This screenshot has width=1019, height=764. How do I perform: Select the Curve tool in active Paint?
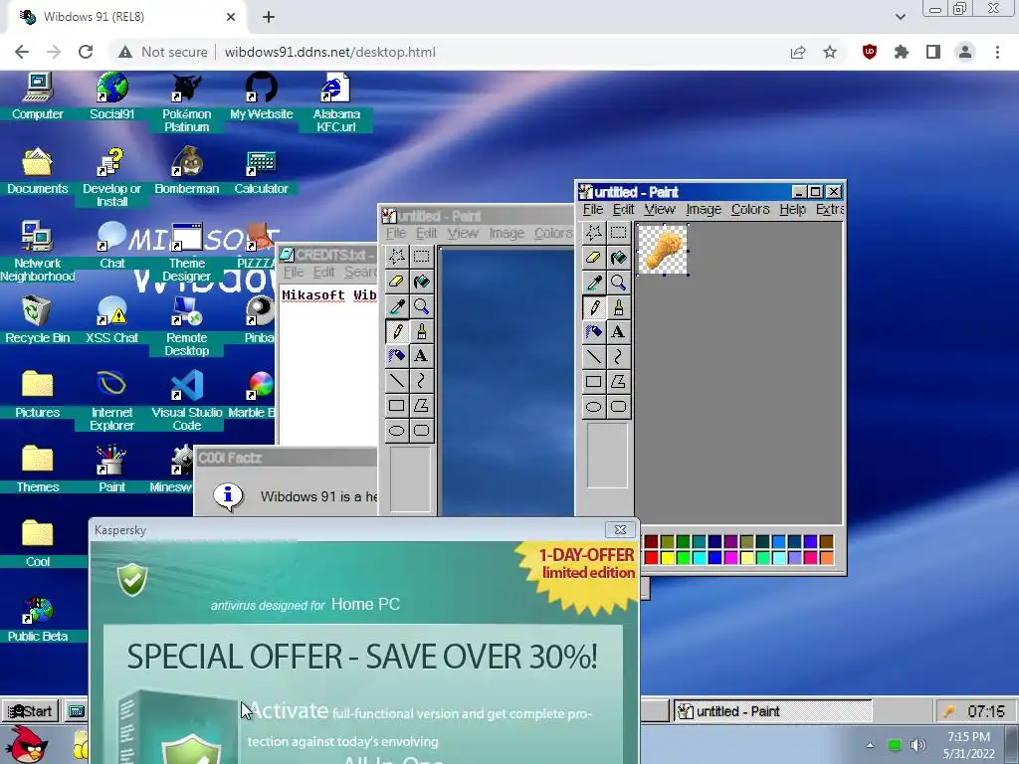click(618, 357)
